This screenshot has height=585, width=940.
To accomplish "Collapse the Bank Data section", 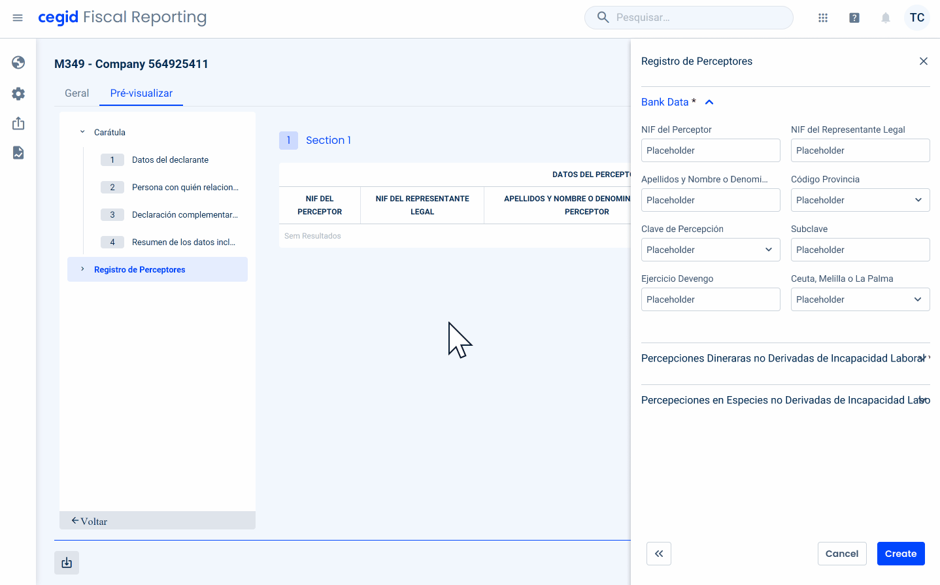I will pos(709,102).
